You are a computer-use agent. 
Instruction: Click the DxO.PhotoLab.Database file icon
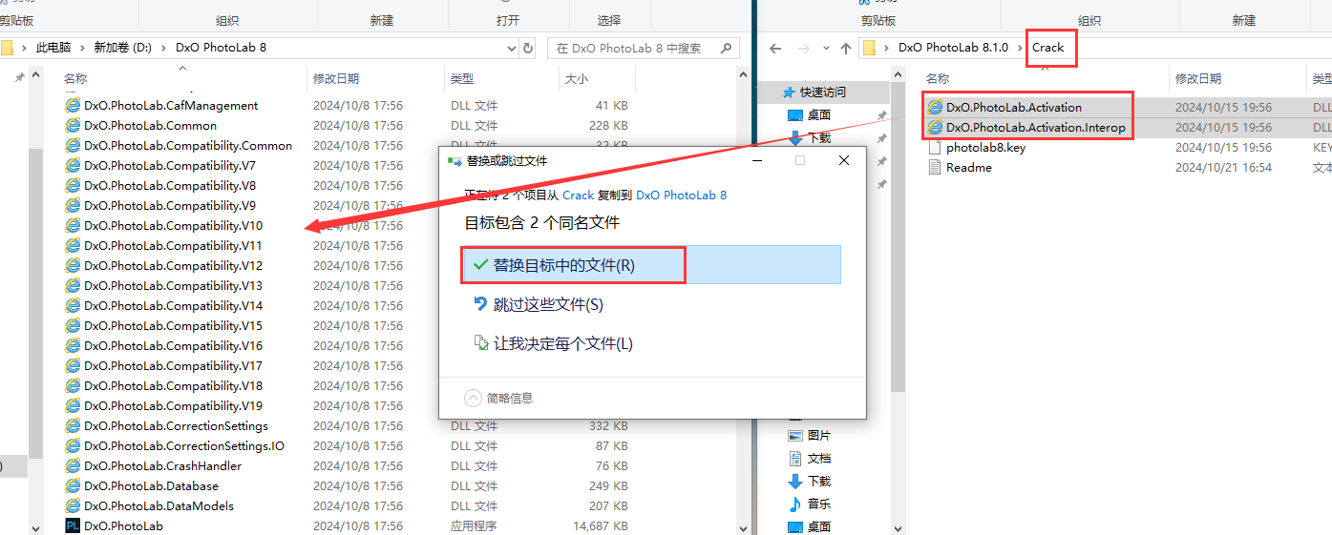(73, 486)
